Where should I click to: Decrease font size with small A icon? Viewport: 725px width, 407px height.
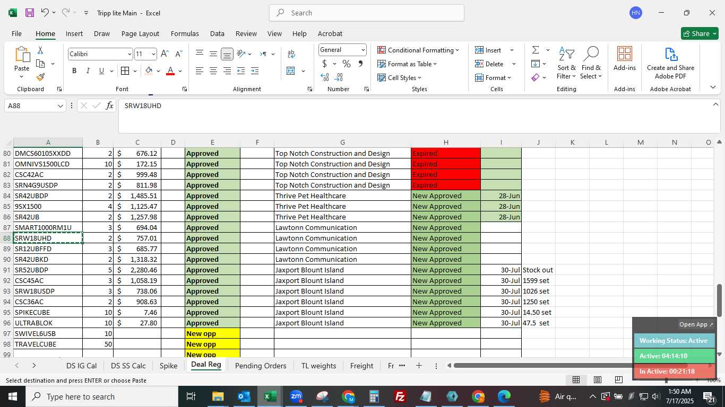click(x=178, y=54)
